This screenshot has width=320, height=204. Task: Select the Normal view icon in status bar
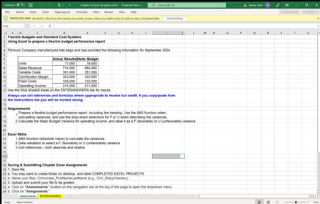coord(259,202)
